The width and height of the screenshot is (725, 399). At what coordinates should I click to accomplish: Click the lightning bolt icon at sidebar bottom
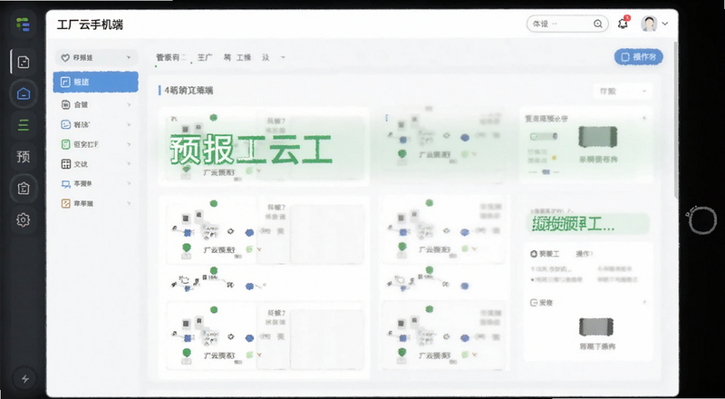[25, 379]
